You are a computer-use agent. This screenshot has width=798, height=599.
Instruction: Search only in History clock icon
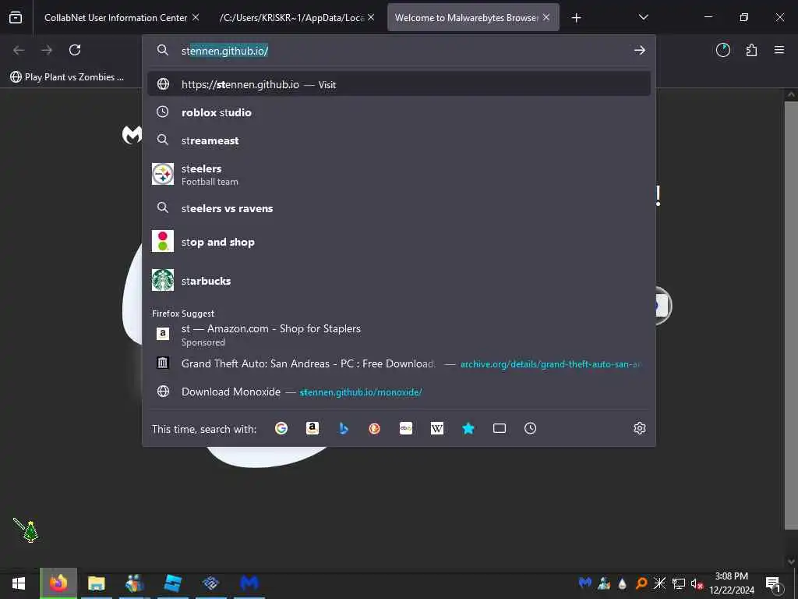[530, 428]
